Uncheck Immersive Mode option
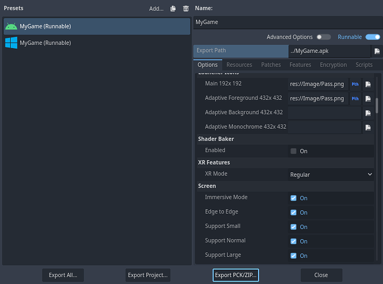 pyautogui.click(x=293, y=198)
